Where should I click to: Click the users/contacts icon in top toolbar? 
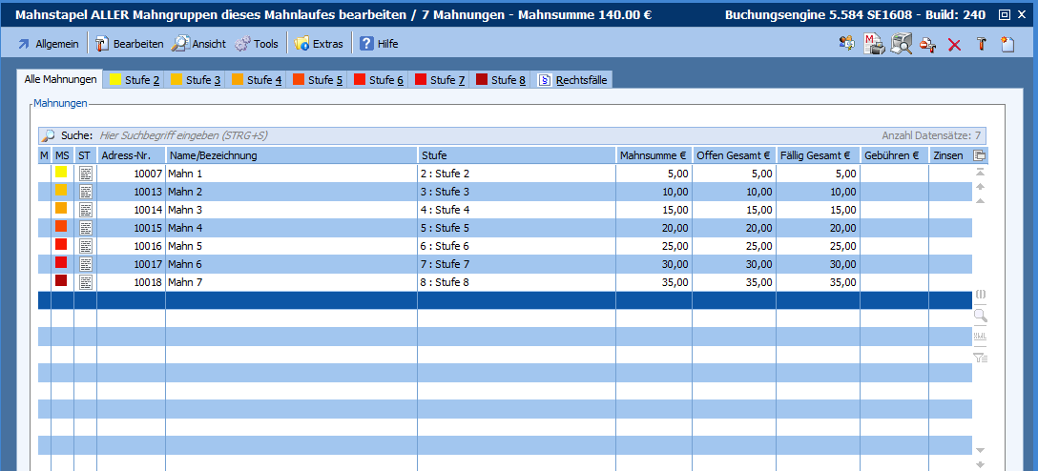tap(846, 44)
